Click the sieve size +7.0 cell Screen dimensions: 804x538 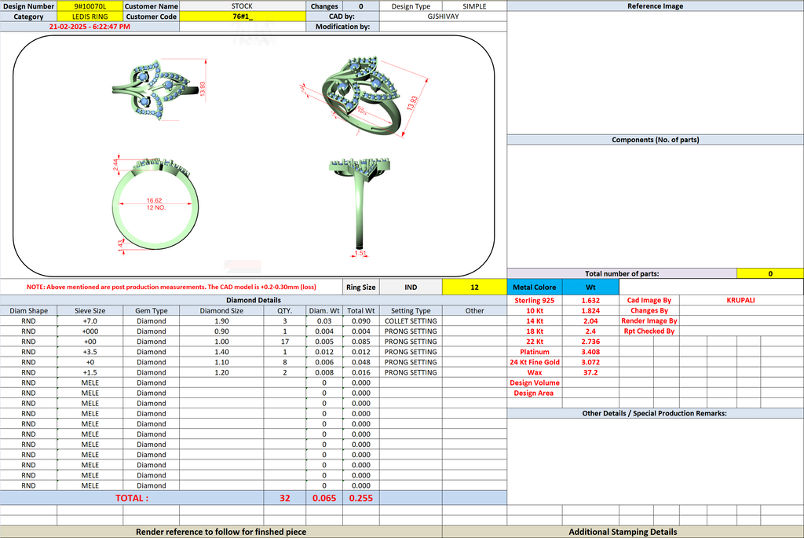click(90, 321)
